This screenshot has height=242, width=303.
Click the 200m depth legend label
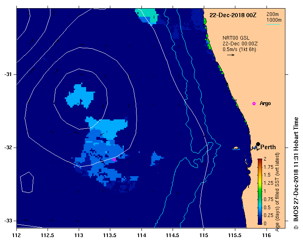pyautogui.click(x=273, y=14)
